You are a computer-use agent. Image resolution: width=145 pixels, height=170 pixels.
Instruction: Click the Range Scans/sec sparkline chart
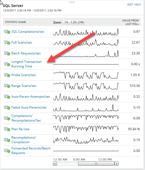click(x=86, y=86)
